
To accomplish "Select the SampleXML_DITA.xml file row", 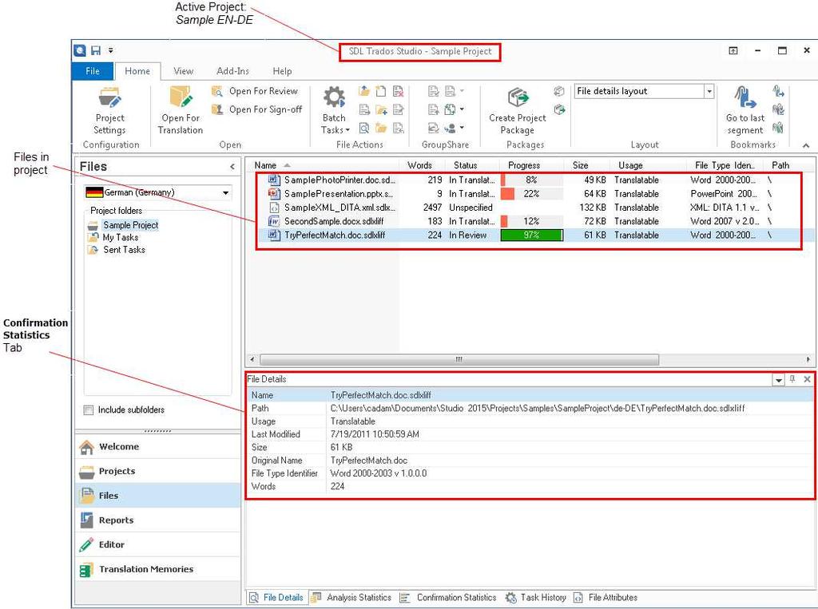I will 530,208.
